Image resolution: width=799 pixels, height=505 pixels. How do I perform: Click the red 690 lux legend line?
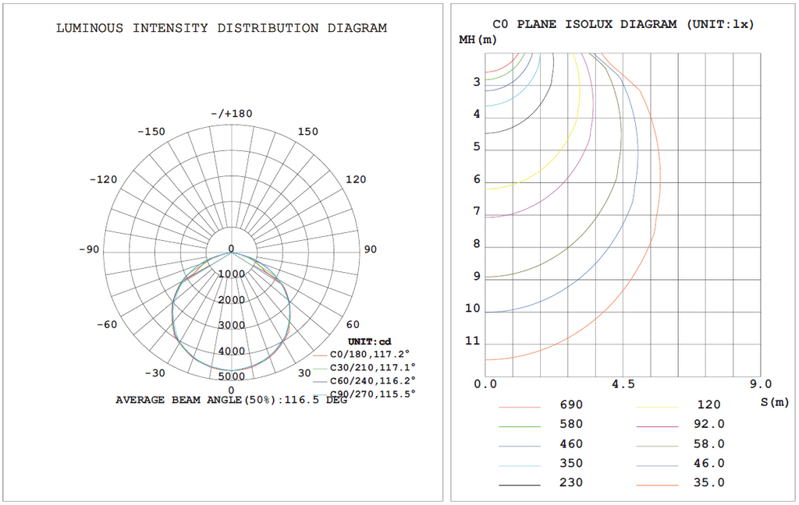(520, 408)
